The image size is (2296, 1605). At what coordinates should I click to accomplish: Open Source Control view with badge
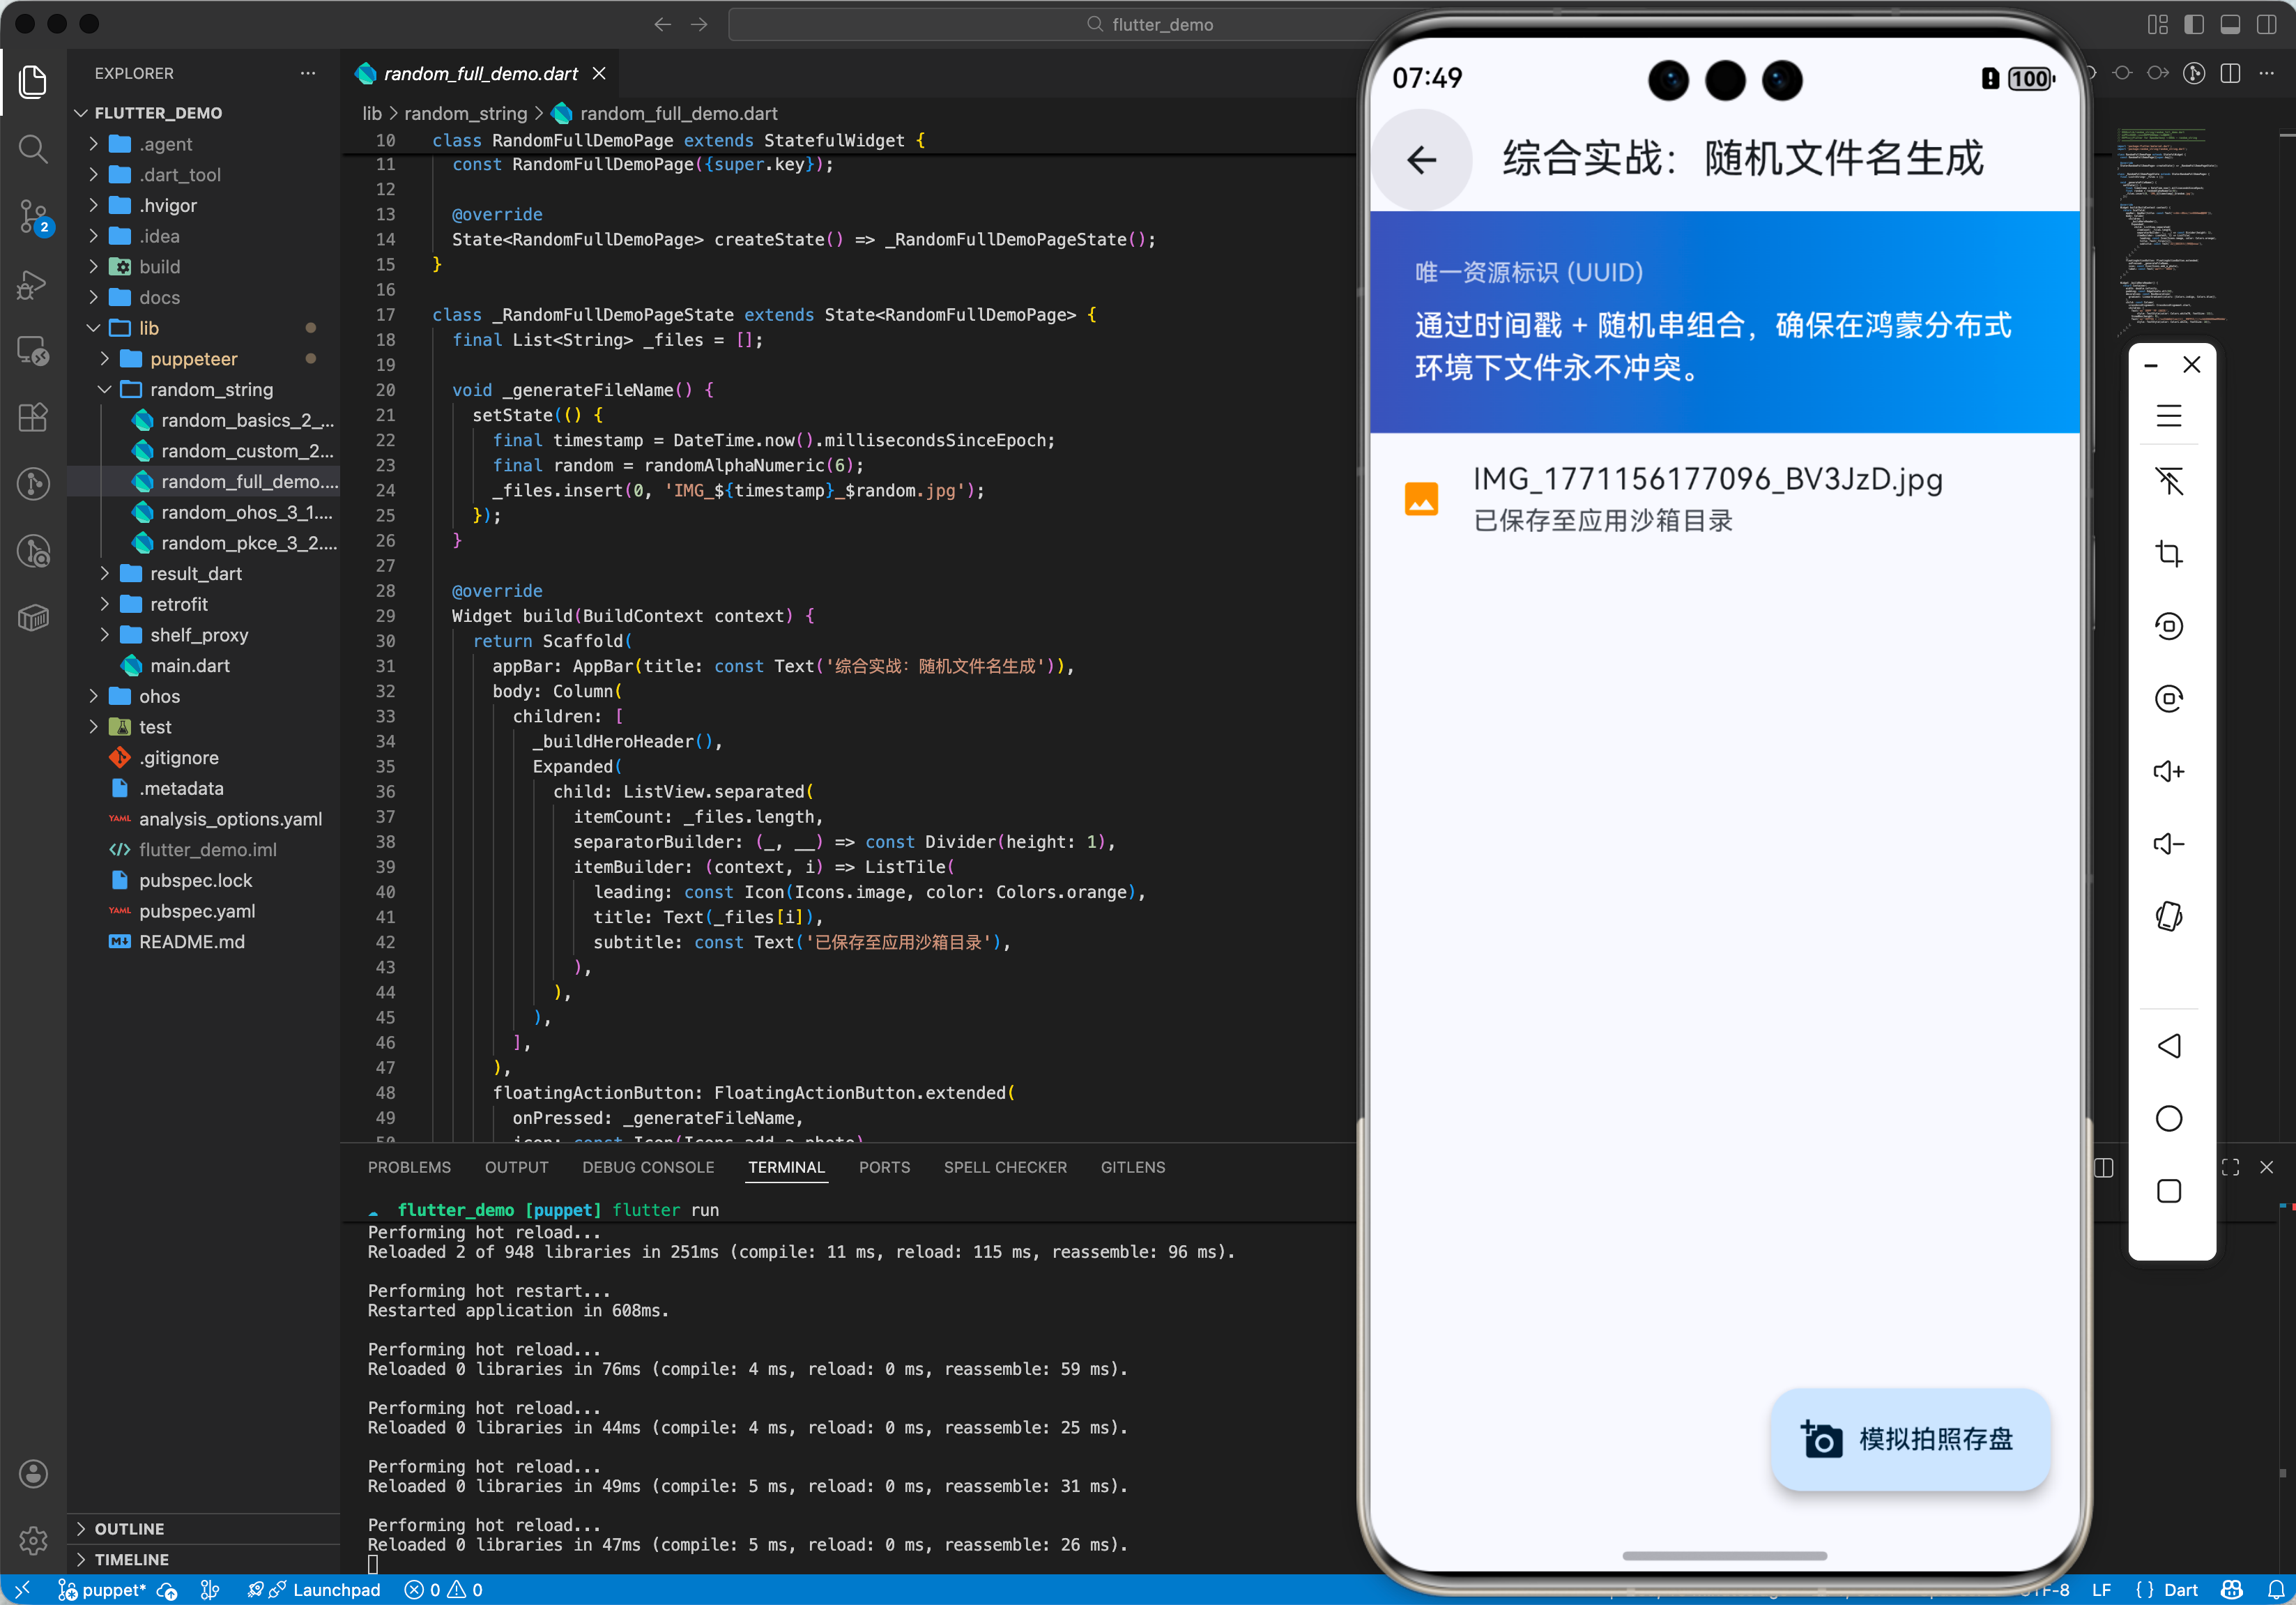pos(33,215)
